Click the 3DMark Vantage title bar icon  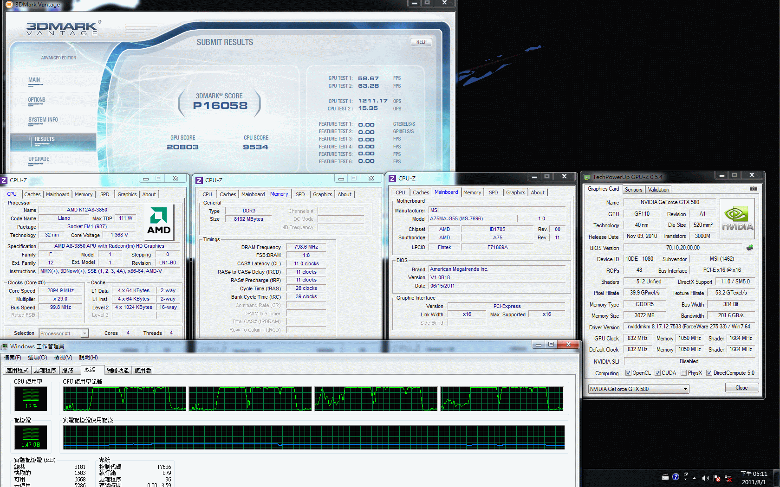tap(9, 5)
